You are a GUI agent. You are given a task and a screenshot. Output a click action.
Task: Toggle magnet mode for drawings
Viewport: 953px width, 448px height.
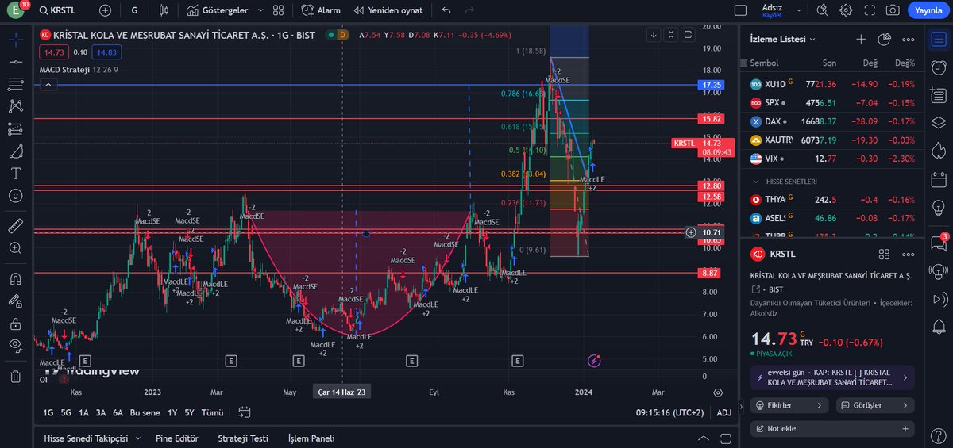(x=15, y=279)
